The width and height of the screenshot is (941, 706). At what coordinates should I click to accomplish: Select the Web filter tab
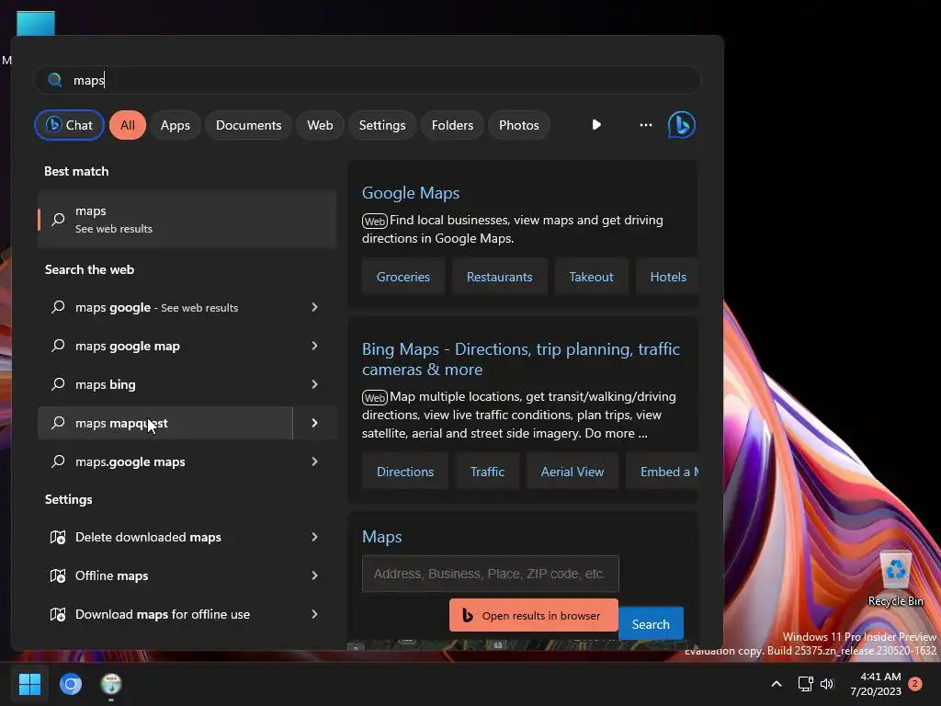point(320,125)
